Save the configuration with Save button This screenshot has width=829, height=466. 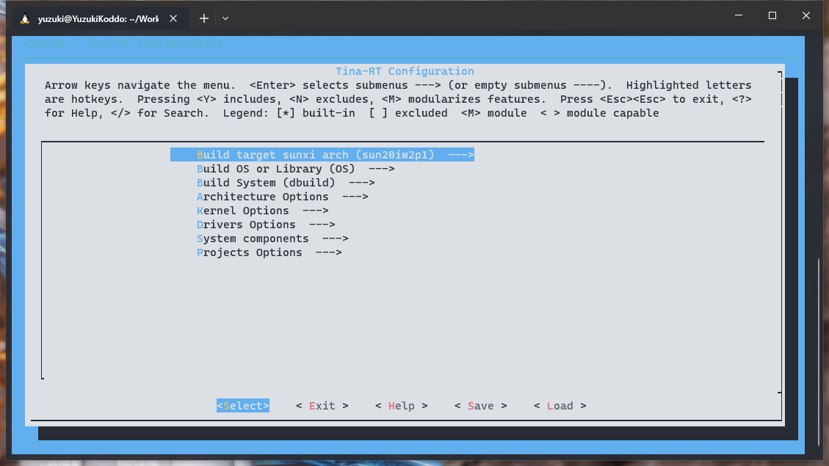click(x=480, y=406)
